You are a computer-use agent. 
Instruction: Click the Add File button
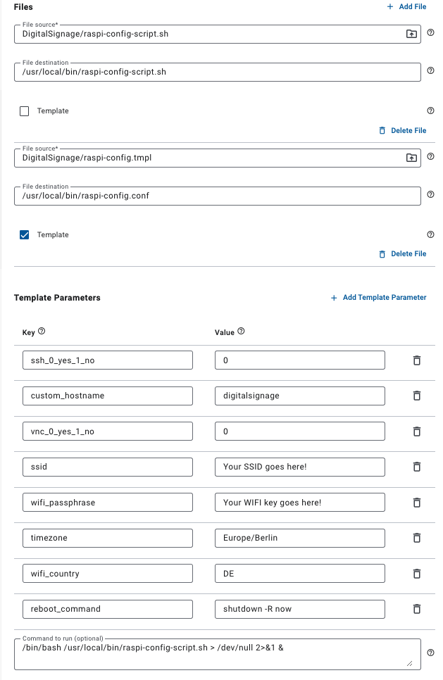[x=406, y=7]
